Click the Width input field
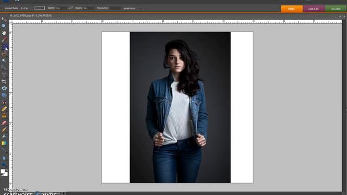347x195 pixels. coord(61,8)
